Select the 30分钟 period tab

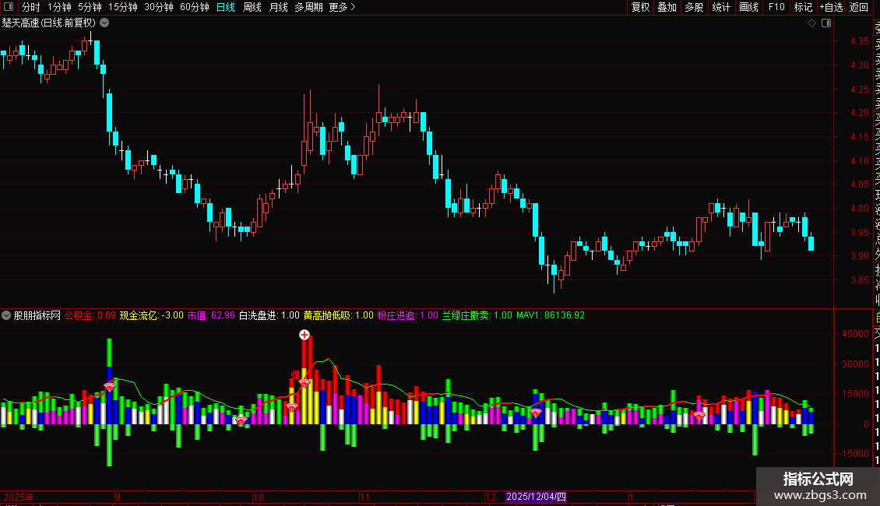[159, 7]
